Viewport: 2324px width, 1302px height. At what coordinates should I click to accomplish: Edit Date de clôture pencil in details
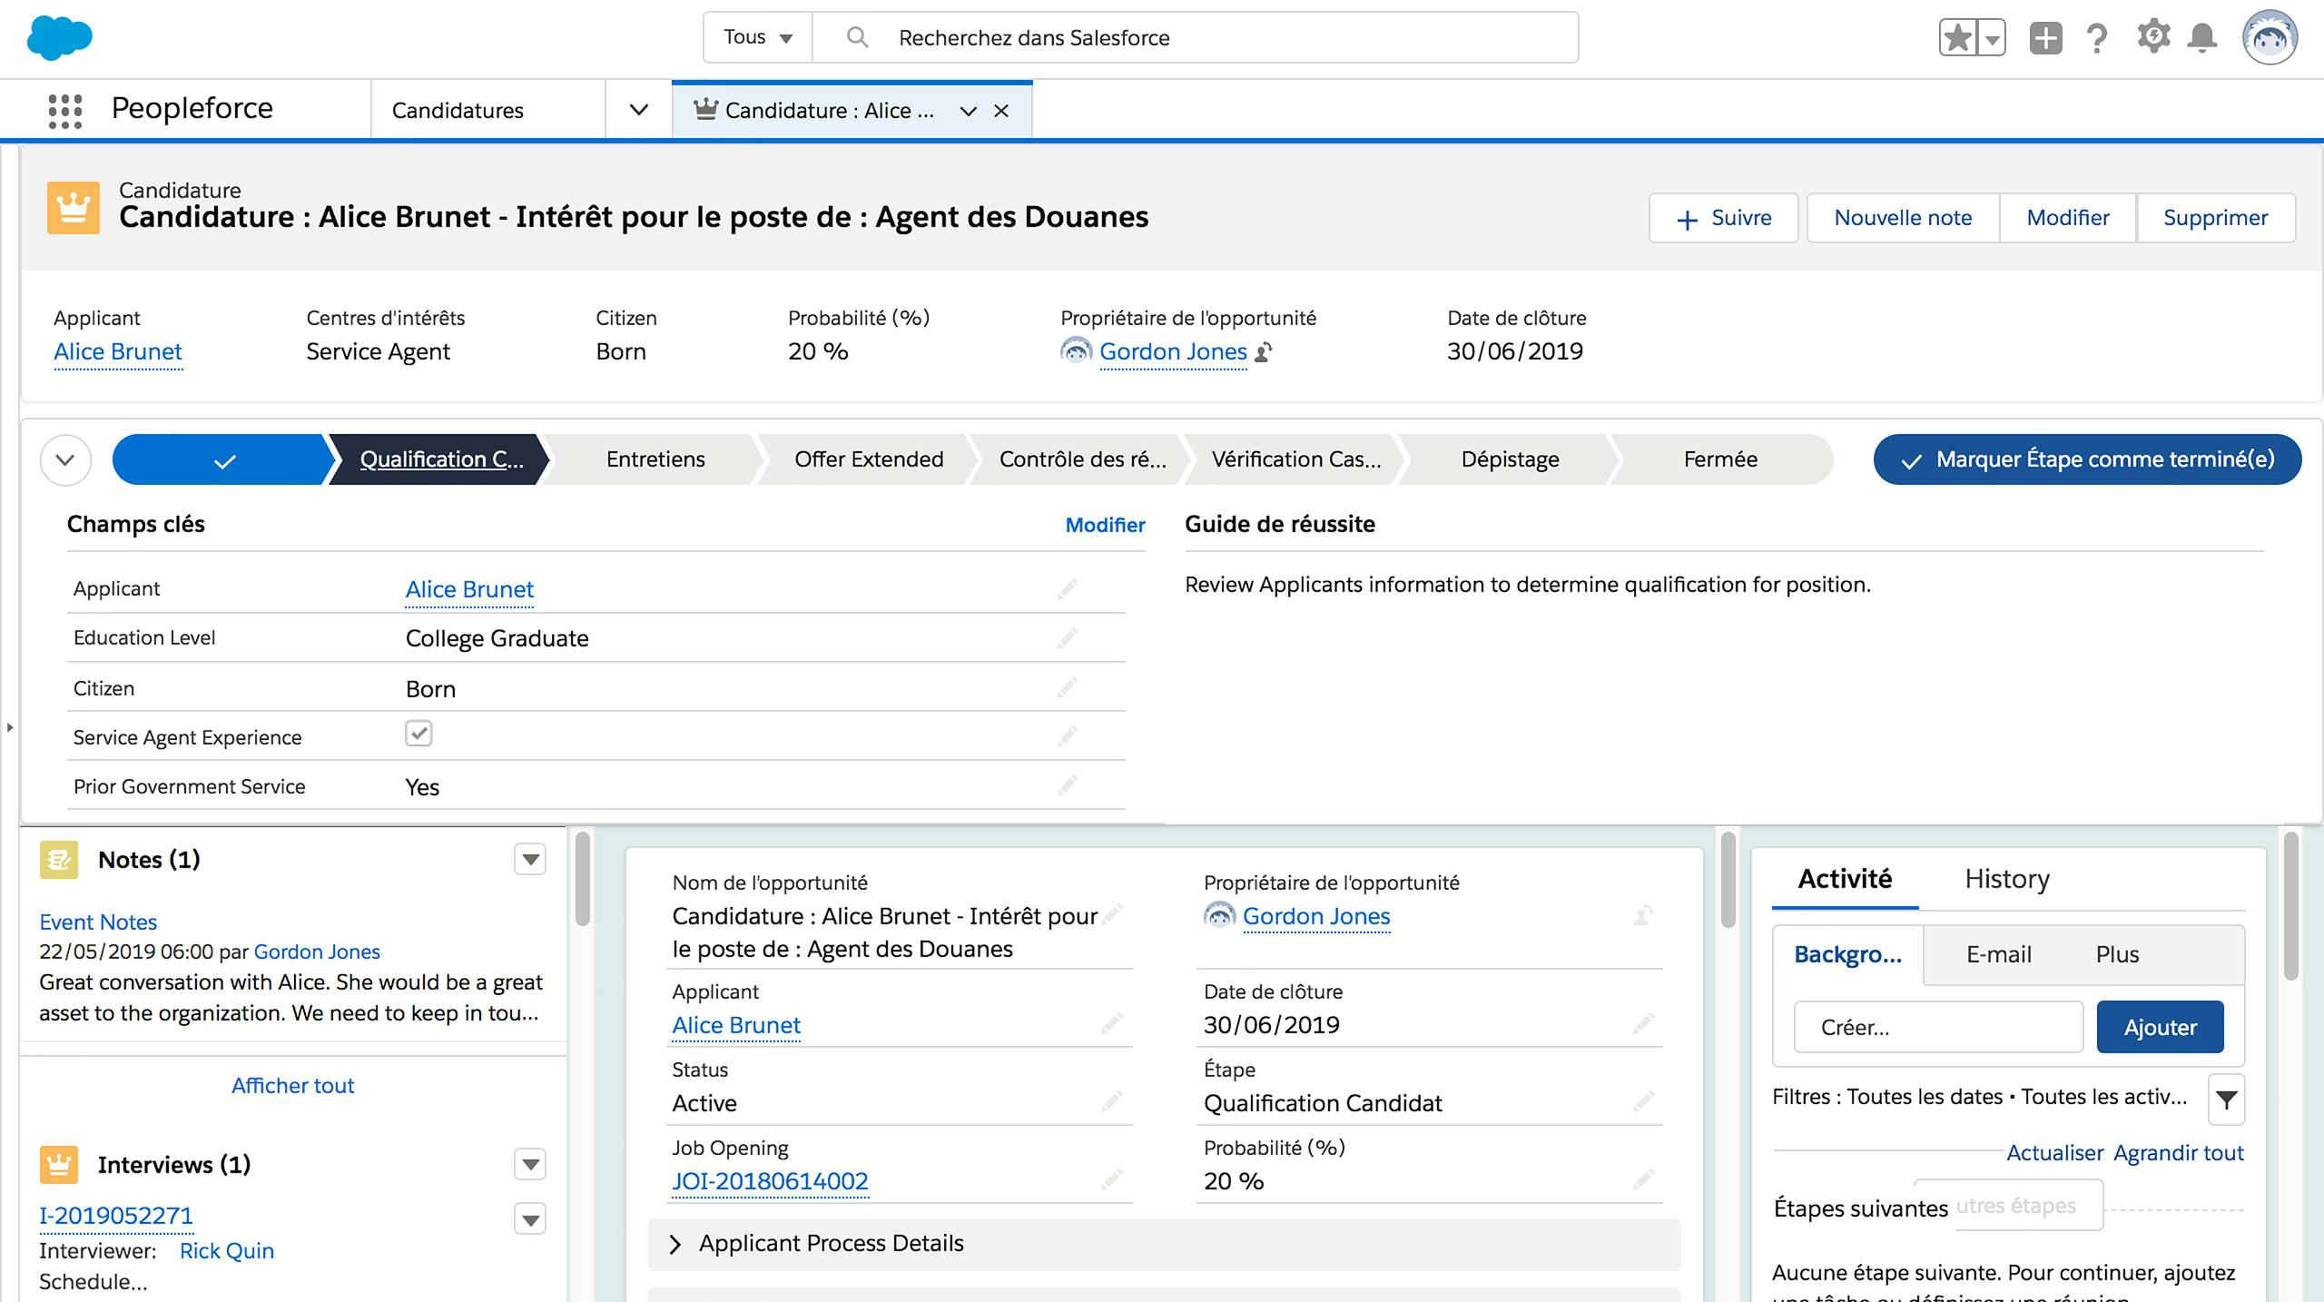click(1643, 1024)
